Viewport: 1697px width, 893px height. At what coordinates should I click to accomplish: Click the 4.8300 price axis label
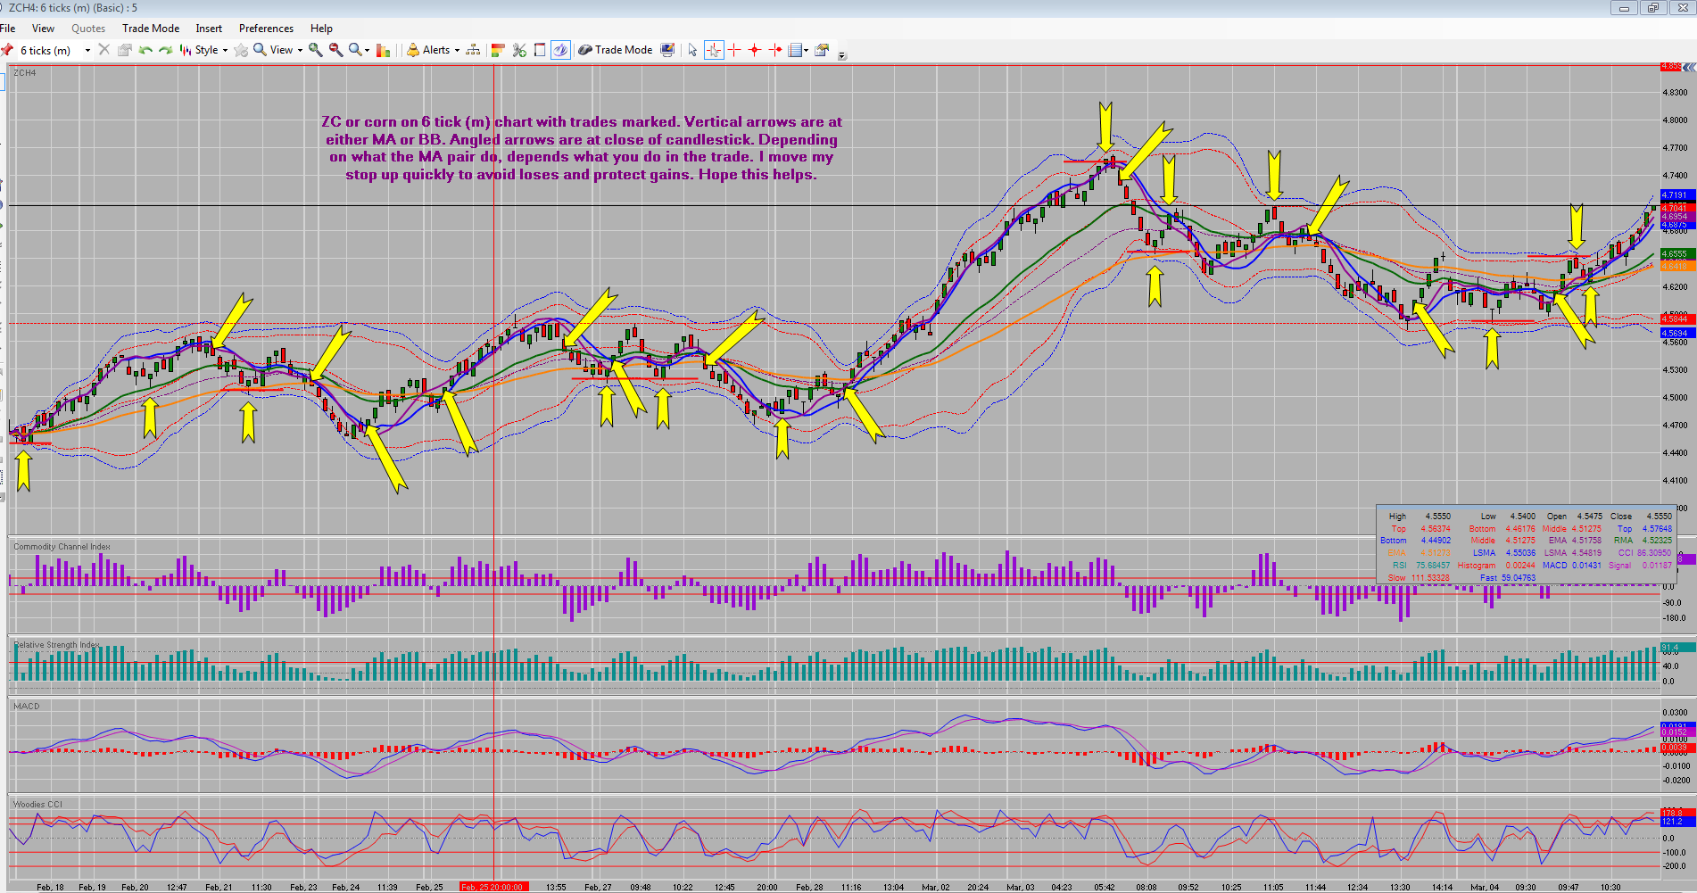(1675, 93)
